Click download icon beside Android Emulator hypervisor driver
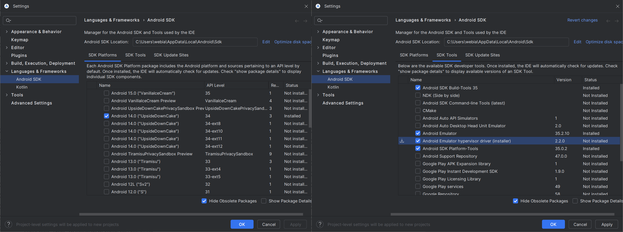 402,141
